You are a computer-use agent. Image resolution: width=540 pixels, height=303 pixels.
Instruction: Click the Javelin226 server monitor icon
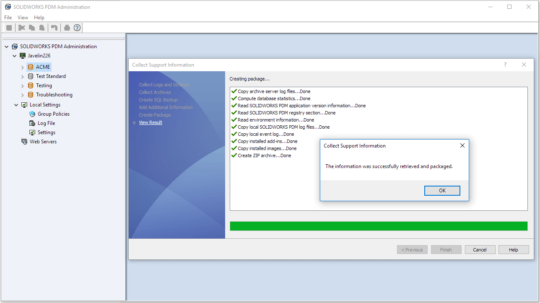click(x=23, y=56)
